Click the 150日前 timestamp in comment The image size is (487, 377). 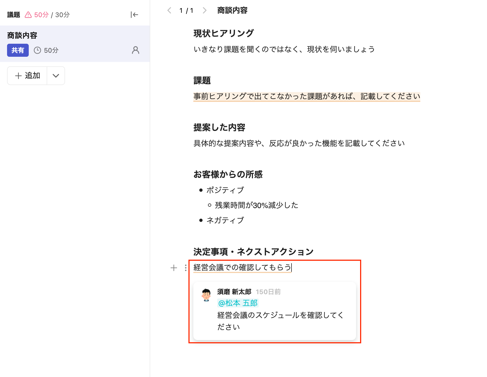[268, 292]
